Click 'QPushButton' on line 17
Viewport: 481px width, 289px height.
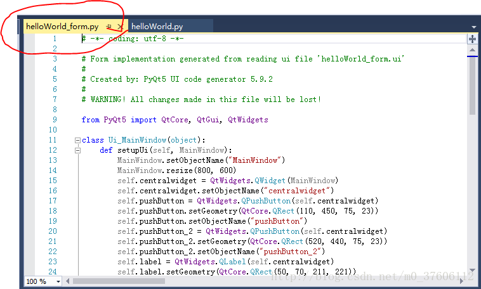point(266,201)
